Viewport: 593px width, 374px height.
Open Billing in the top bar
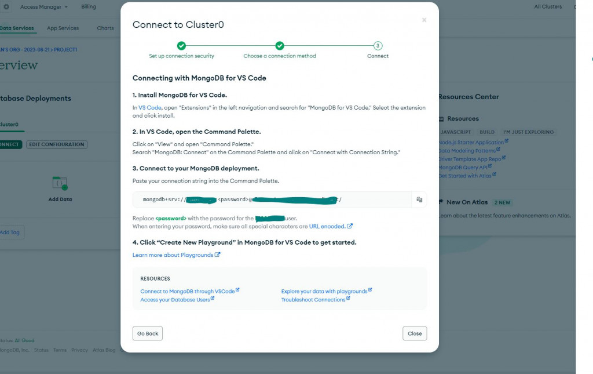(x=89, y=6)
